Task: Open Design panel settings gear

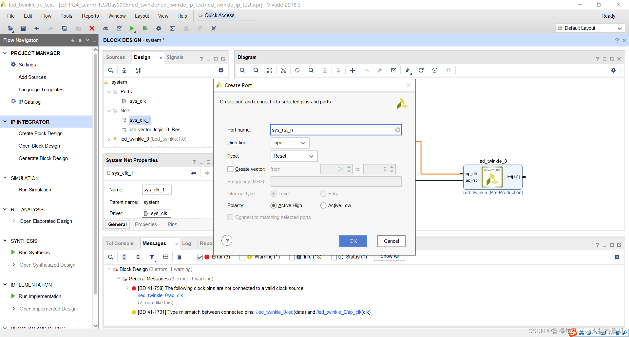Action: tap(221, 70)
